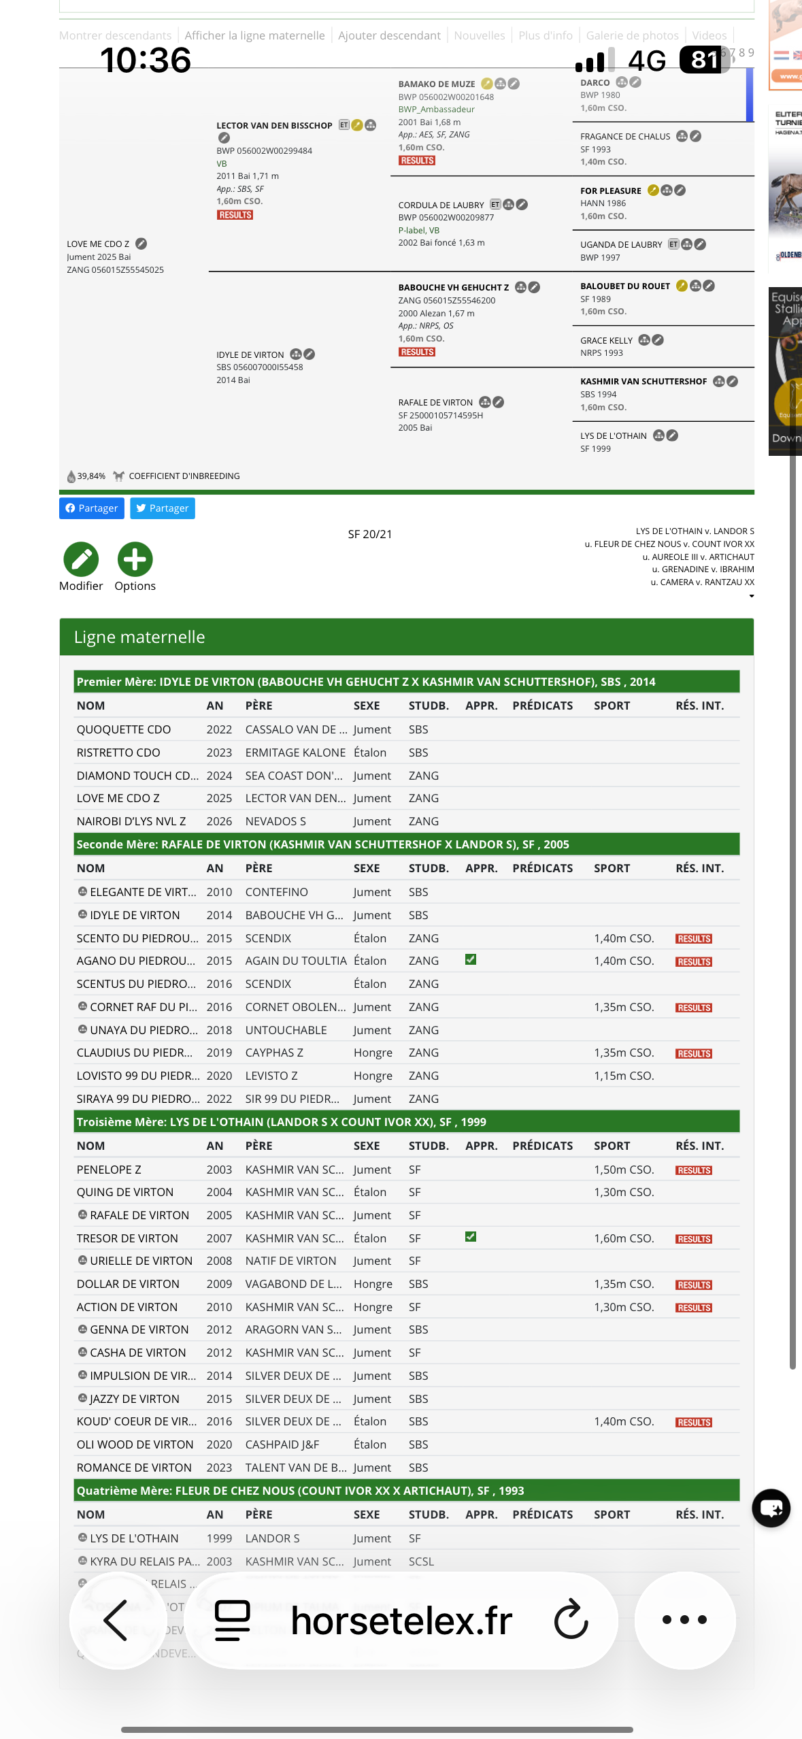802x1739 pixels.
Task: Click the horsetelex.fr address field
Action: coord(401,1620)
